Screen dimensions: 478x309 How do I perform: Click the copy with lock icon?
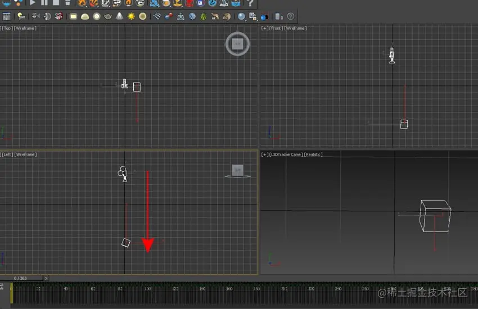tap(252, 16)
